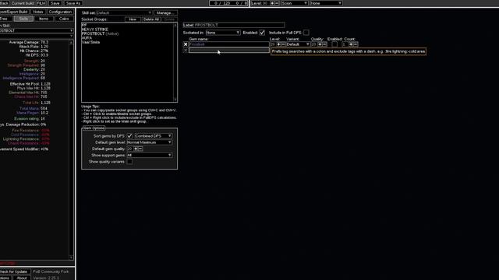This screenshot has width=499, height=280.
Task: Decrease character level with minus button
Action: tap(277, 3)
